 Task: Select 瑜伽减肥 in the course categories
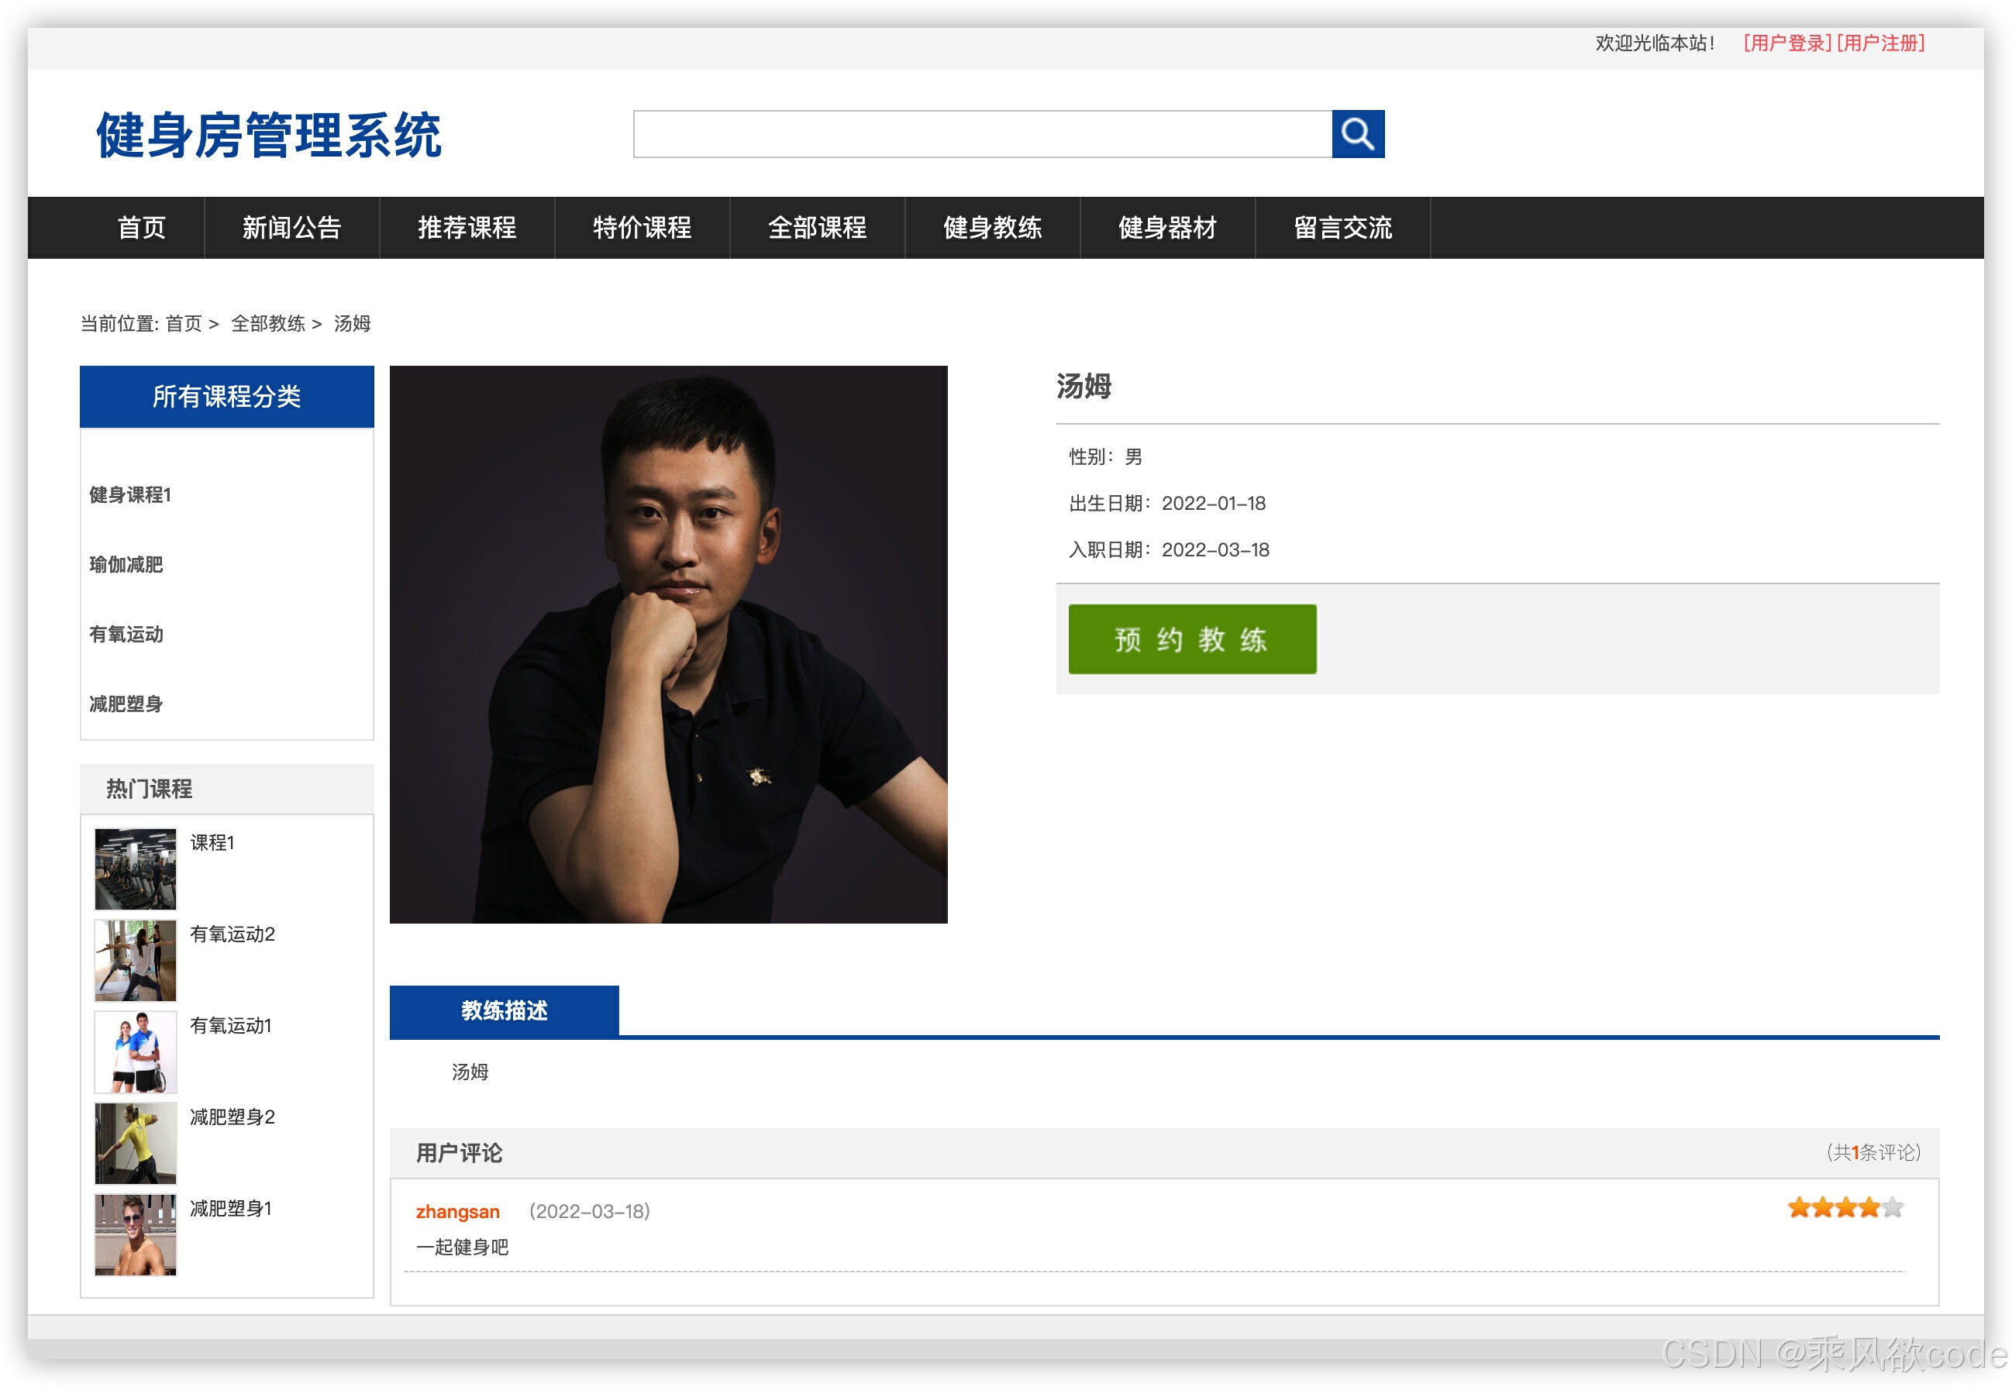coord(126,564)
